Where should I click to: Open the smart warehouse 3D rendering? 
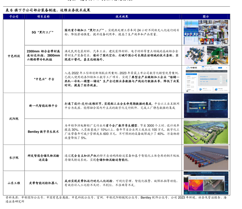[x=206, y=158]
